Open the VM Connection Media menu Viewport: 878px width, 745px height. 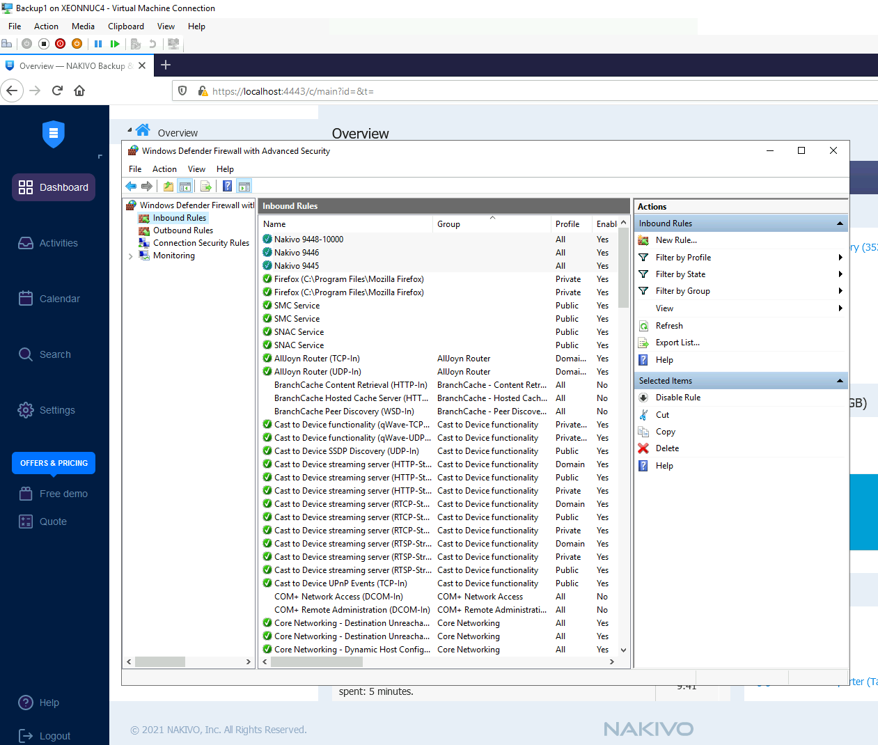point(83,26)
